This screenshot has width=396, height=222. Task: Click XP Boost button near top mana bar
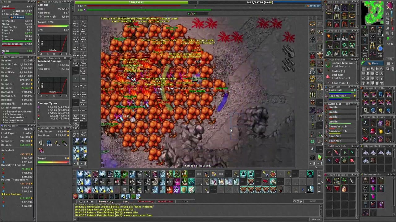coord(313,6)
